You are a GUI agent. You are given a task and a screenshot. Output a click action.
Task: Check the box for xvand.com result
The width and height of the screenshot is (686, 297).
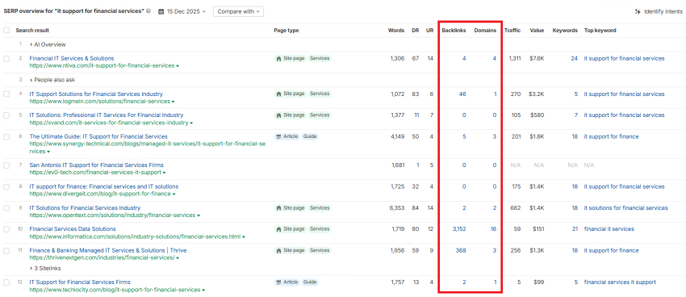pyautogui.click(x=6, y=115)
